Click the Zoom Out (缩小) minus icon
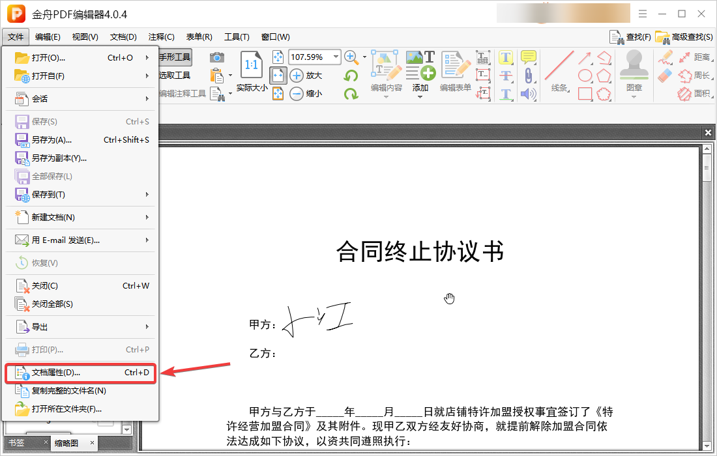The image size is (717, 456). point(297,94)
